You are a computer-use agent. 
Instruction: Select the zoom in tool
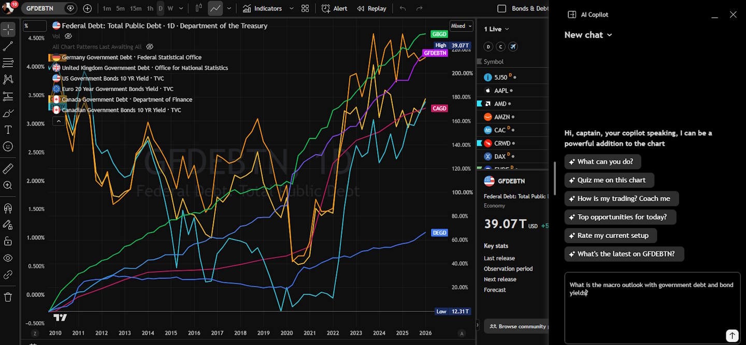click(x=8, y=185)
